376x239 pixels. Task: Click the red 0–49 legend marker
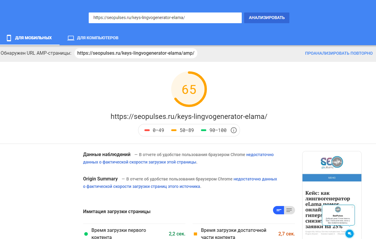pos(147,130)
